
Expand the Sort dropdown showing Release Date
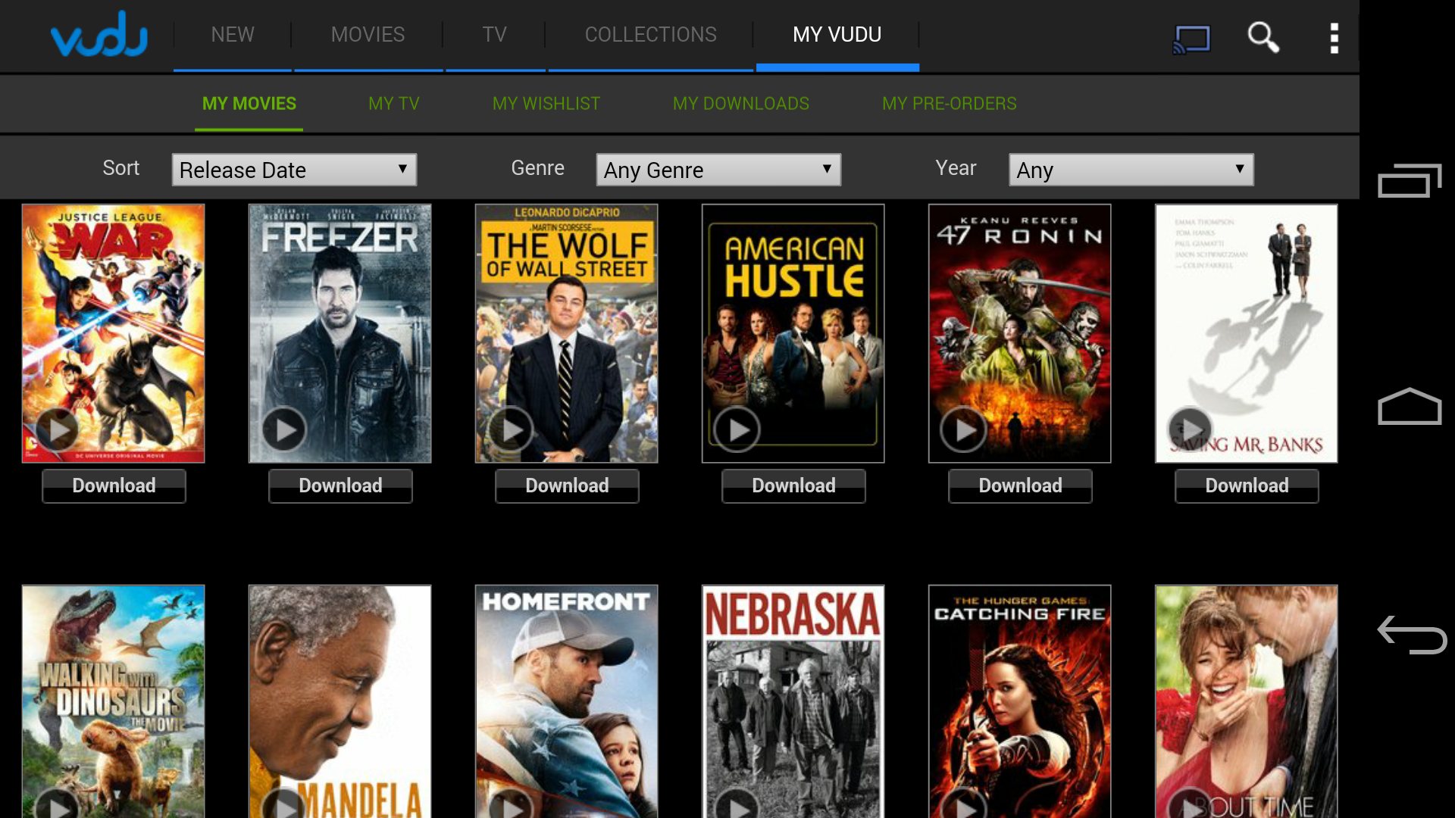pos(294,170)
